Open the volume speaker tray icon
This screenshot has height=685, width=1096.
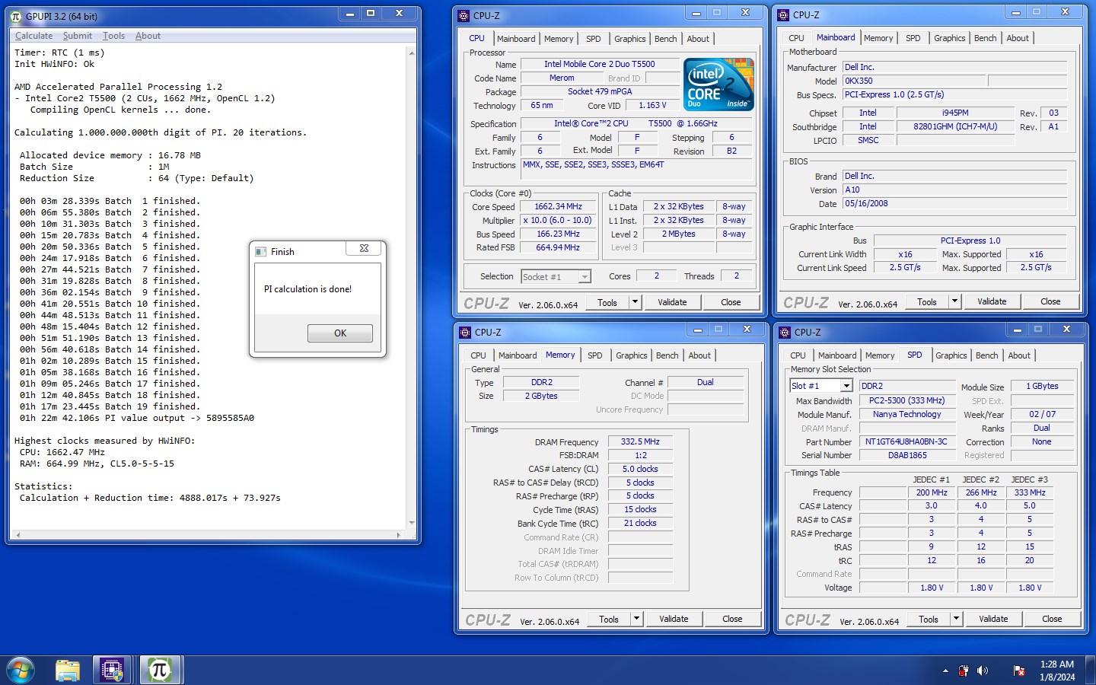983,671
